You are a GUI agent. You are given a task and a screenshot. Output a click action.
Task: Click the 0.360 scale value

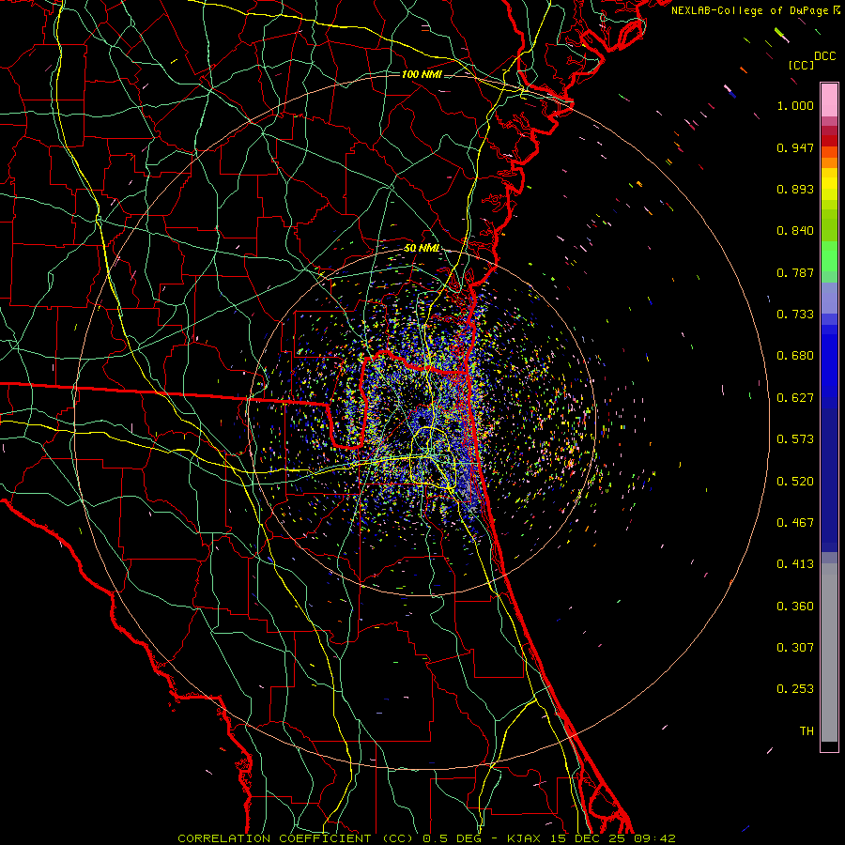click(795, 607)
